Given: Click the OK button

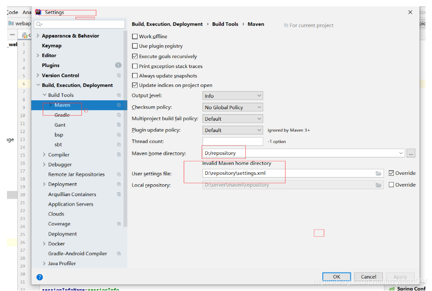Looking at the screenshot, I should (336, 277).
